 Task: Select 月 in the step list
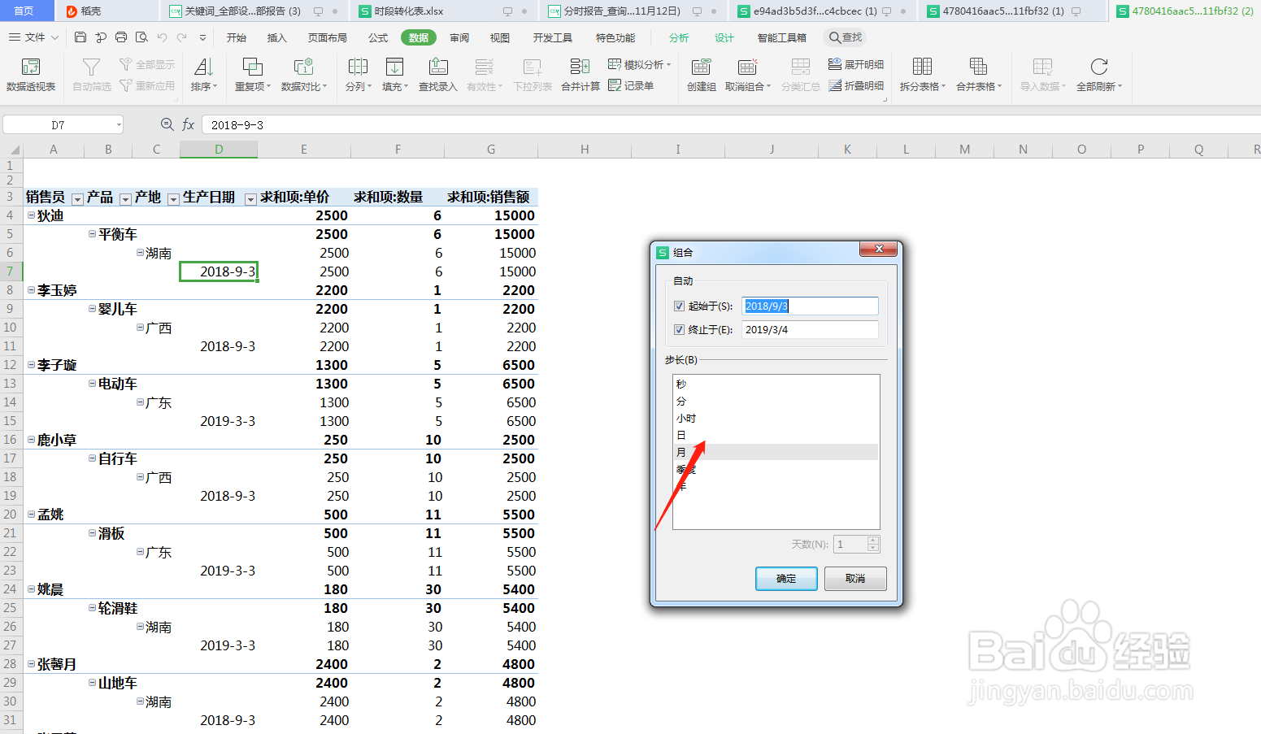click(x=776, y=452)
